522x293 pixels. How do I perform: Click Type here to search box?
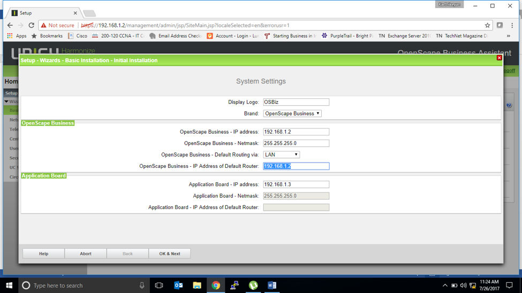pos(83,286)
